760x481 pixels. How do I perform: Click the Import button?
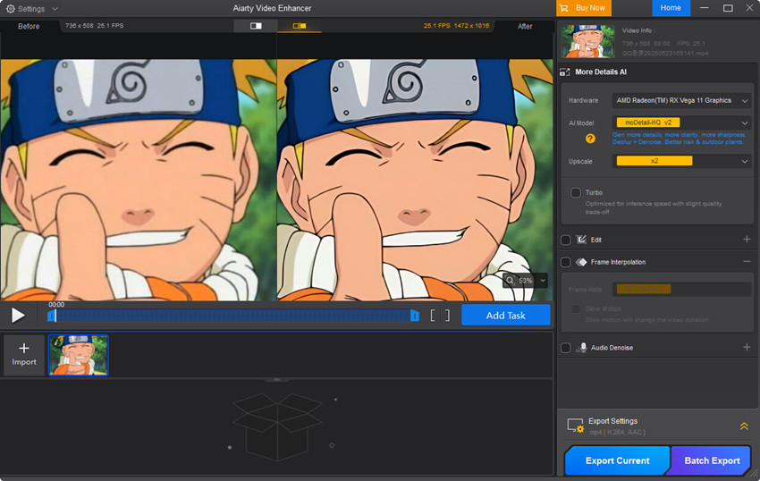(x=24, y=354)
